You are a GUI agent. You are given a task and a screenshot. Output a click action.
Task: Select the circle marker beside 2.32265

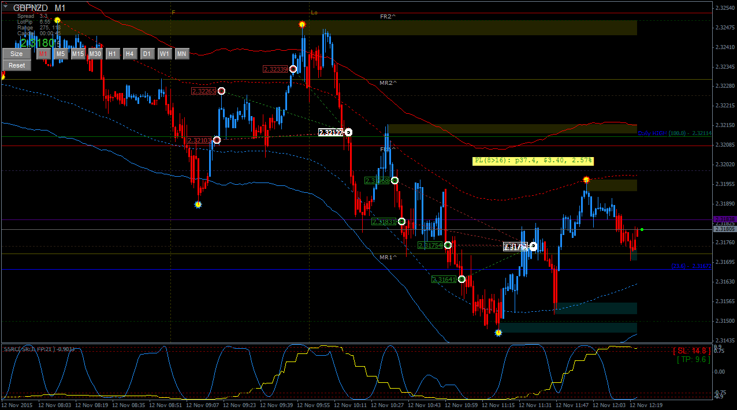(x=221, y=91)
